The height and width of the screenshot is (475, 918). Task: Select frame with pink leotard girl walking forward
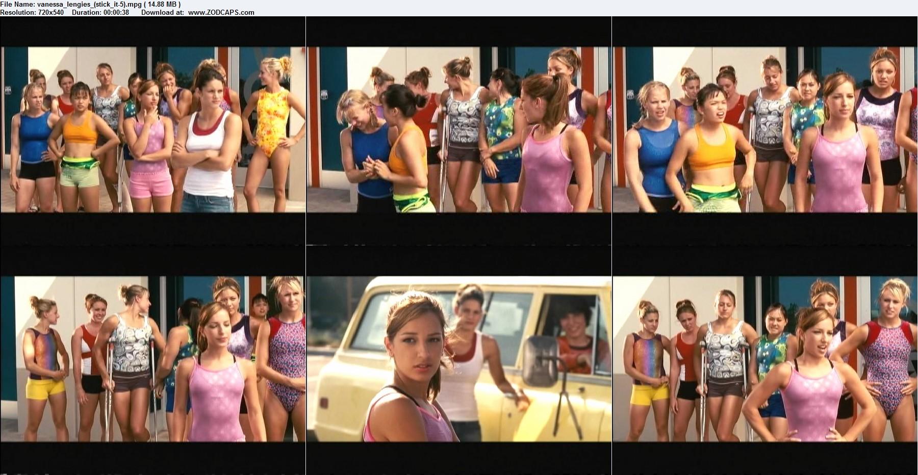(x=153, y=359)
